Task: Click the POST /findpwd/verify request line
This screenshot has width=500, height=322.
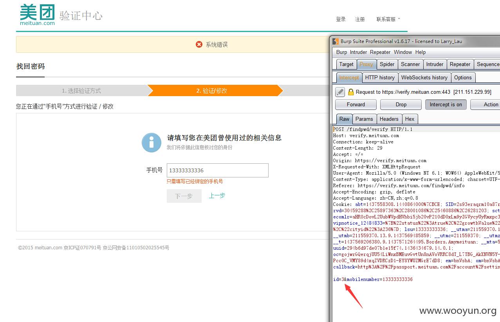Action: click(373, 129)
